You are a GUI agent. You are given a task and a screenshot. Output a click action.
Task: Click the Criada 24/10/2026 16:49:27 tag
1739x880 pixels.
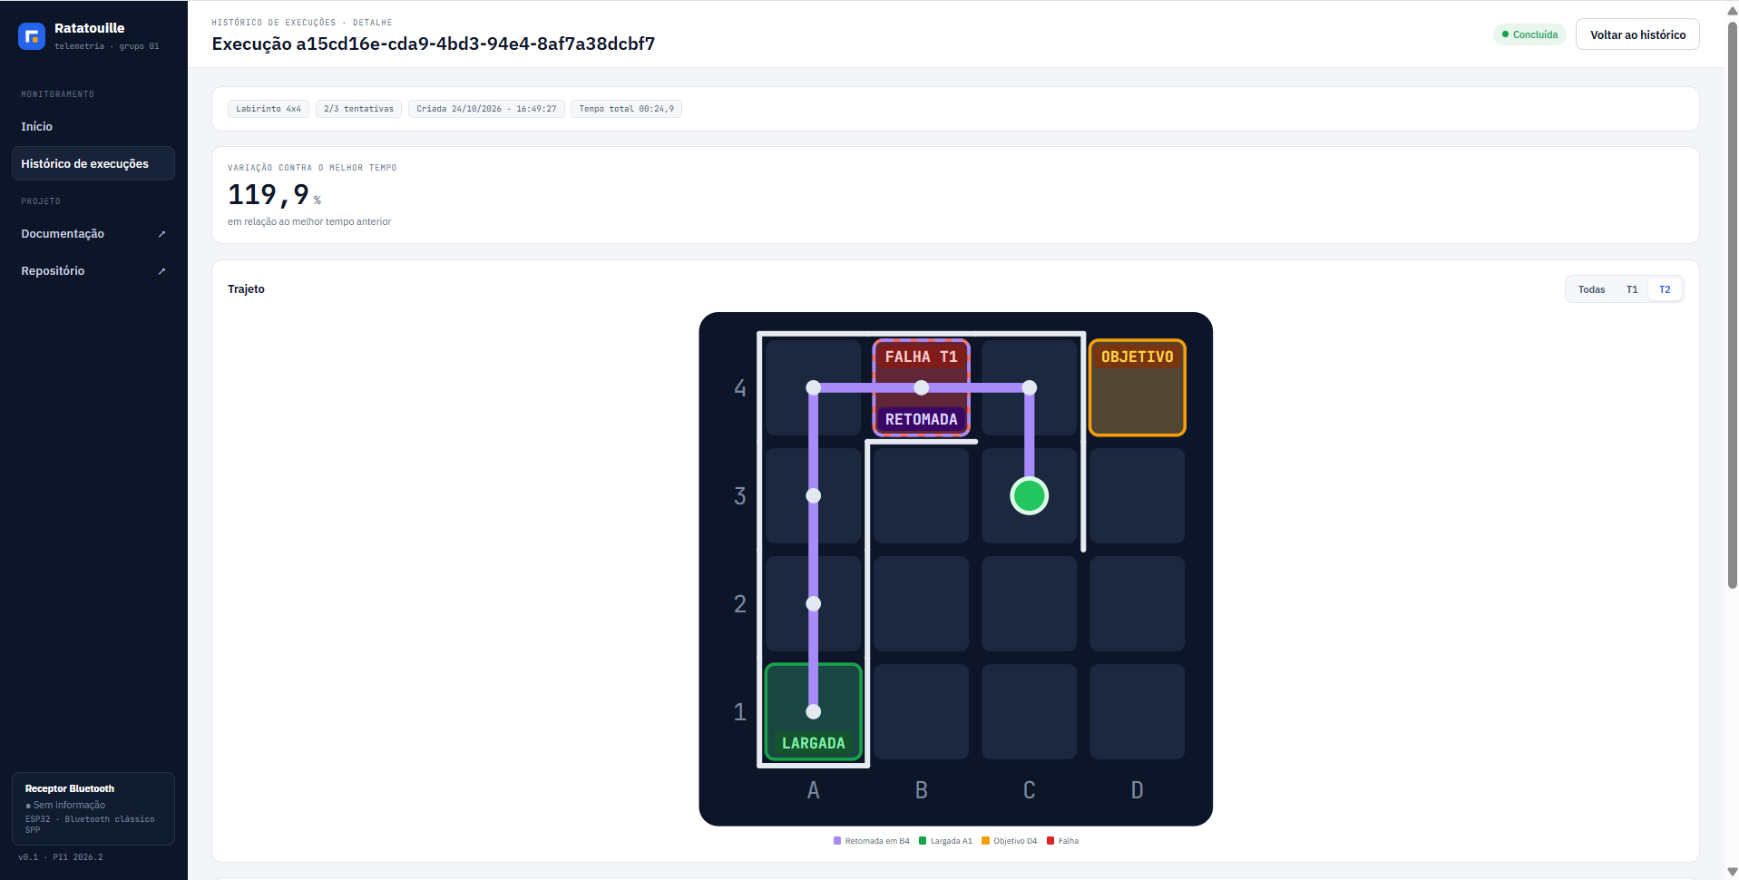coord(486,109)
